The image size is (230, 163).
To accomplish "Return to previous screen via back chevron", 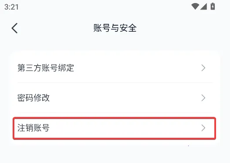I will pos(14,28).
